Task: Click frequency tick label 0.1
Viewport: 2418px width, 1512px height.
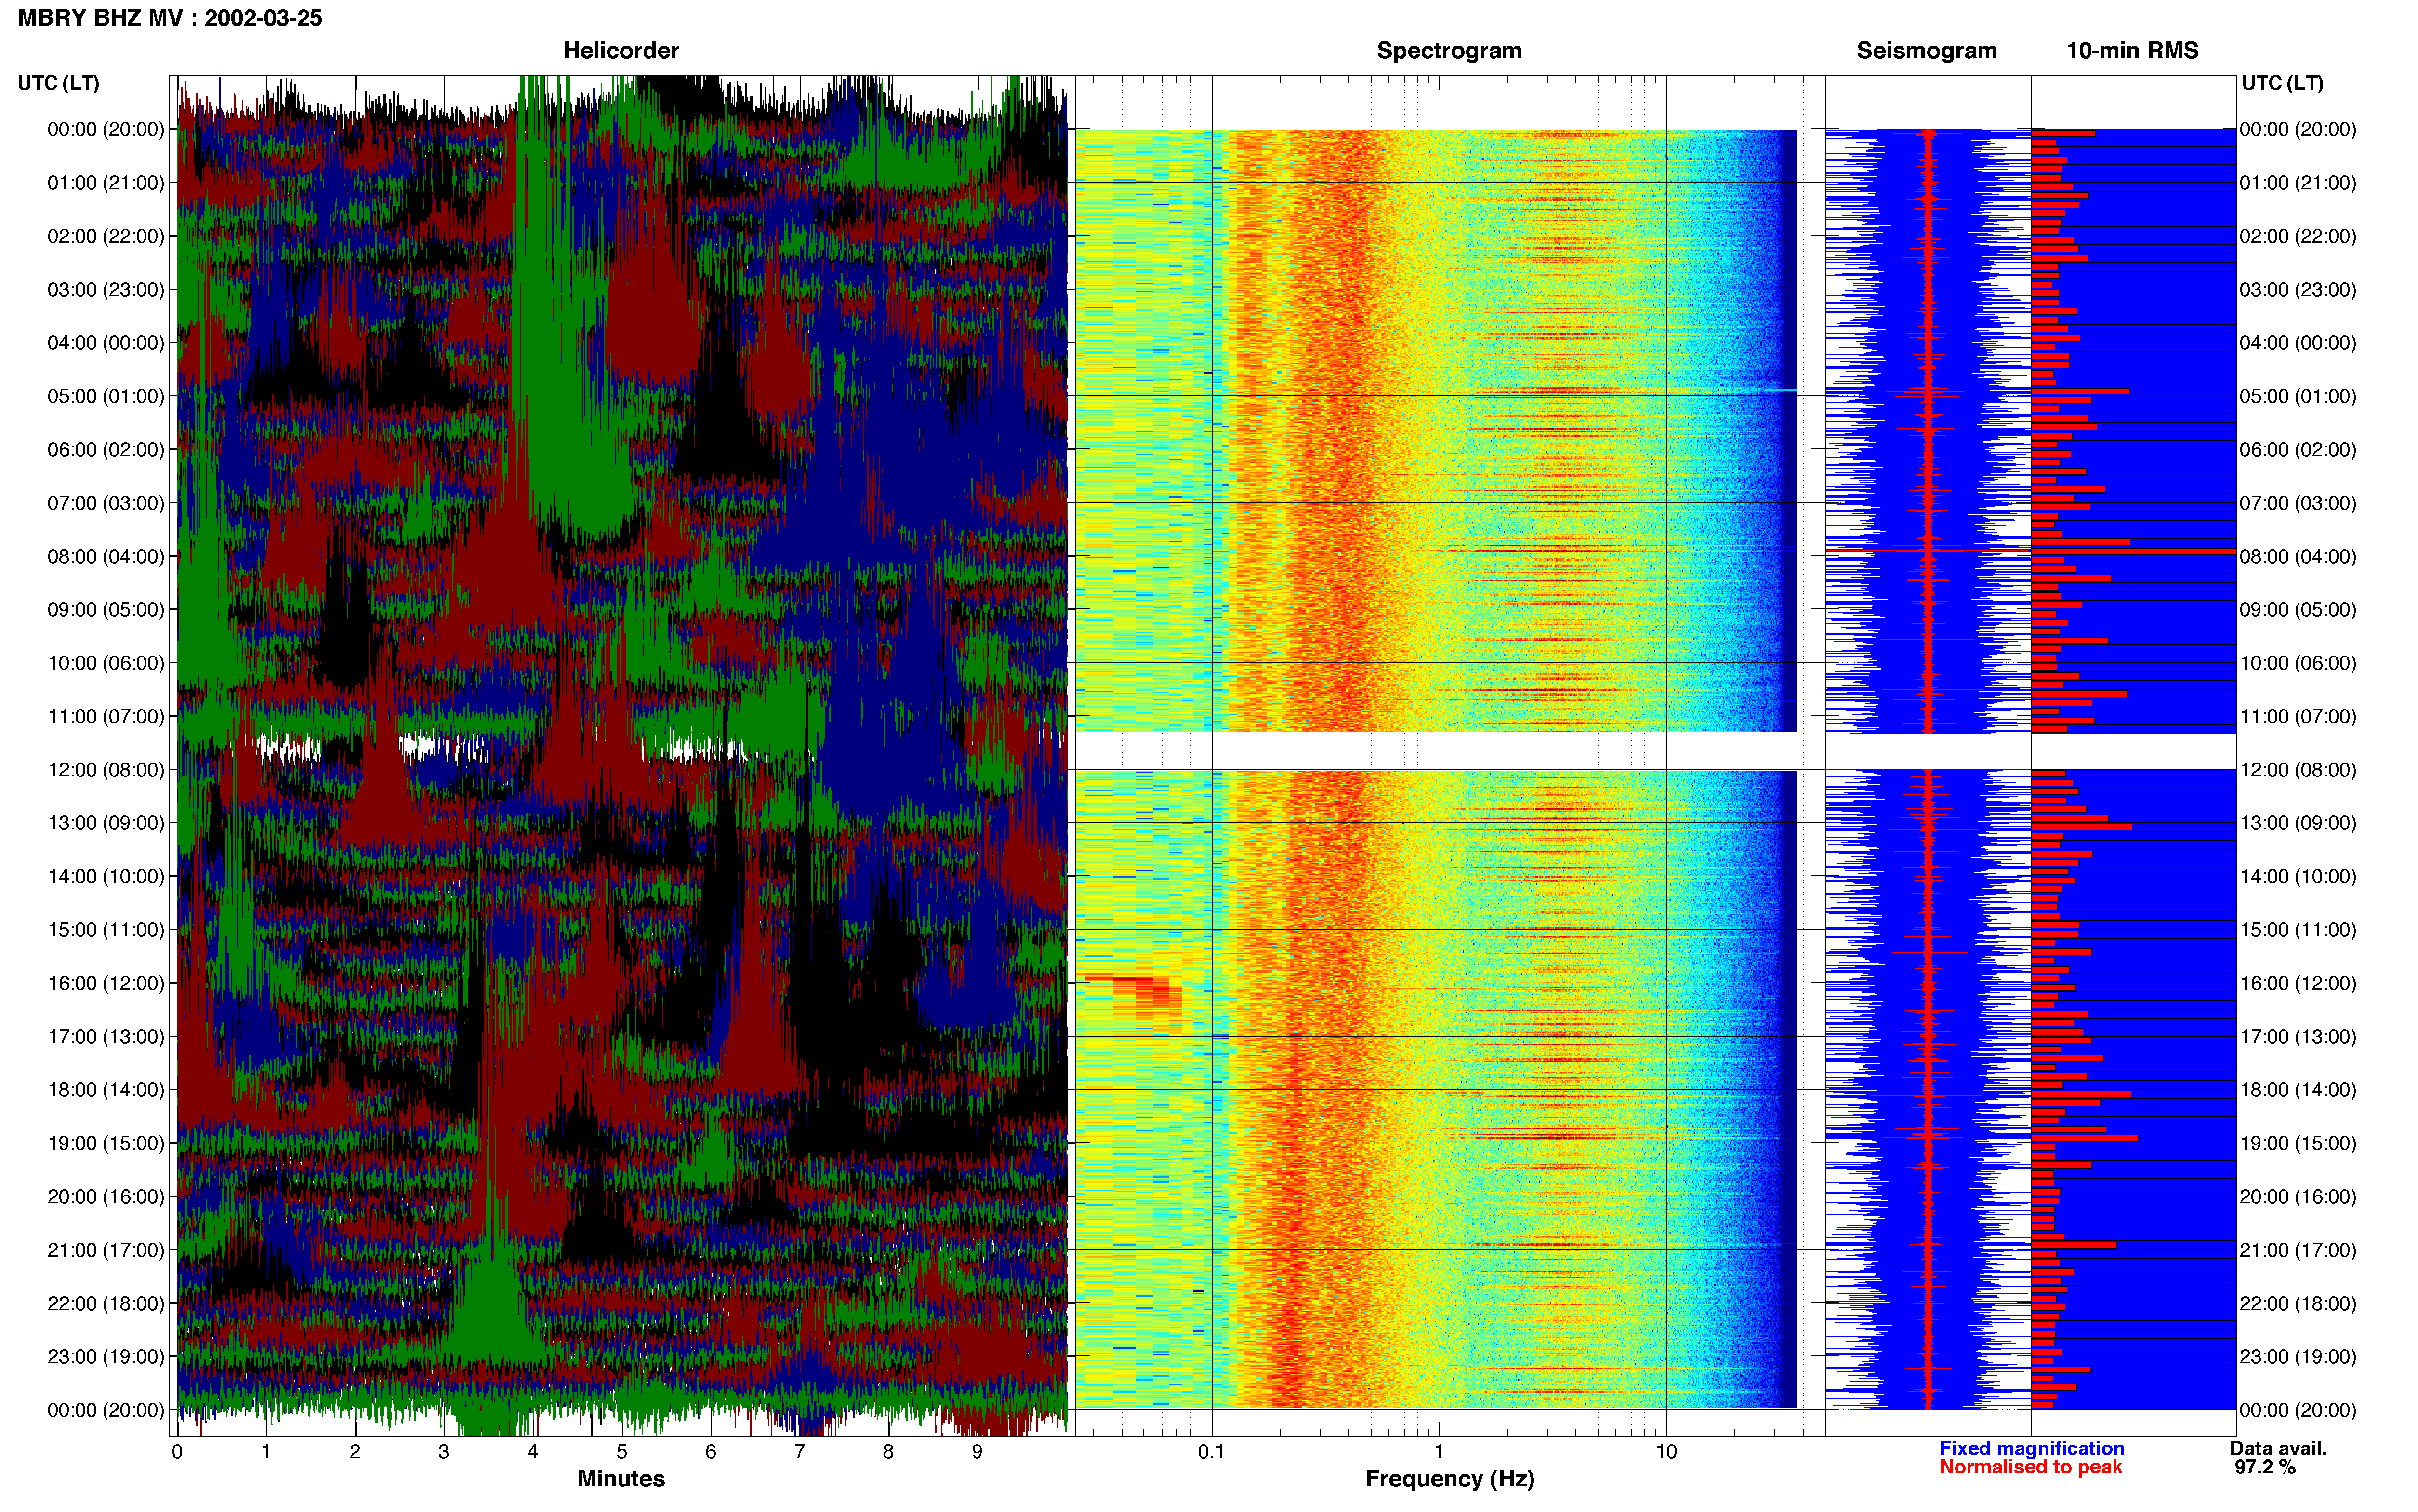Action: coord(1211,1452)
